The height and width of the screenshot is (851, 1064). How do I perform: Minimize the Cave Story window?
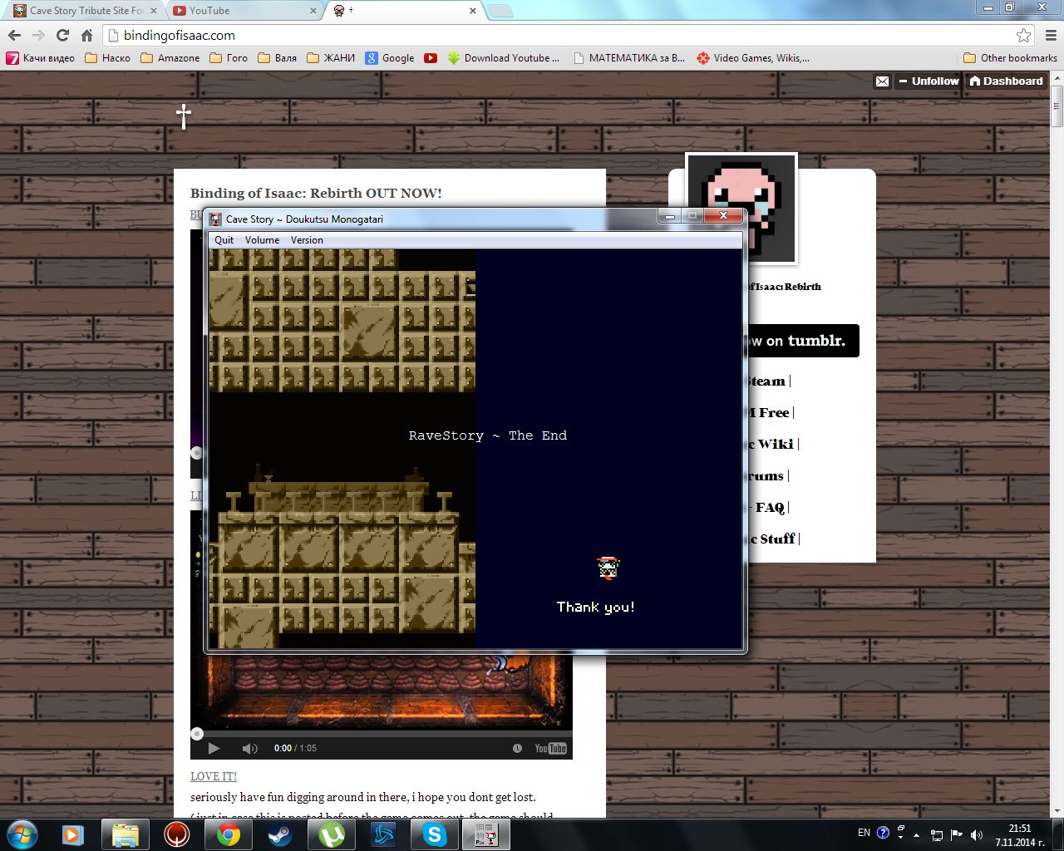point(669,216)
